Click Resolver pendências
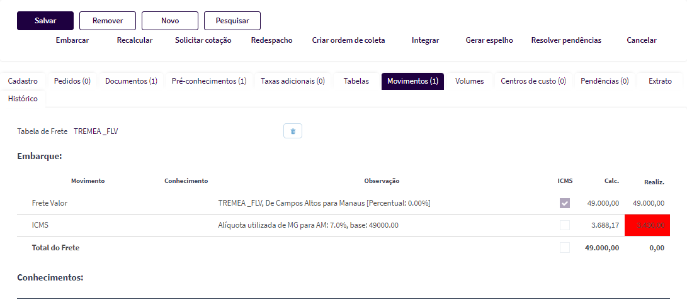The height and width of the screenshot is (300, 687). pyautogui.click(x=566, y=40)
